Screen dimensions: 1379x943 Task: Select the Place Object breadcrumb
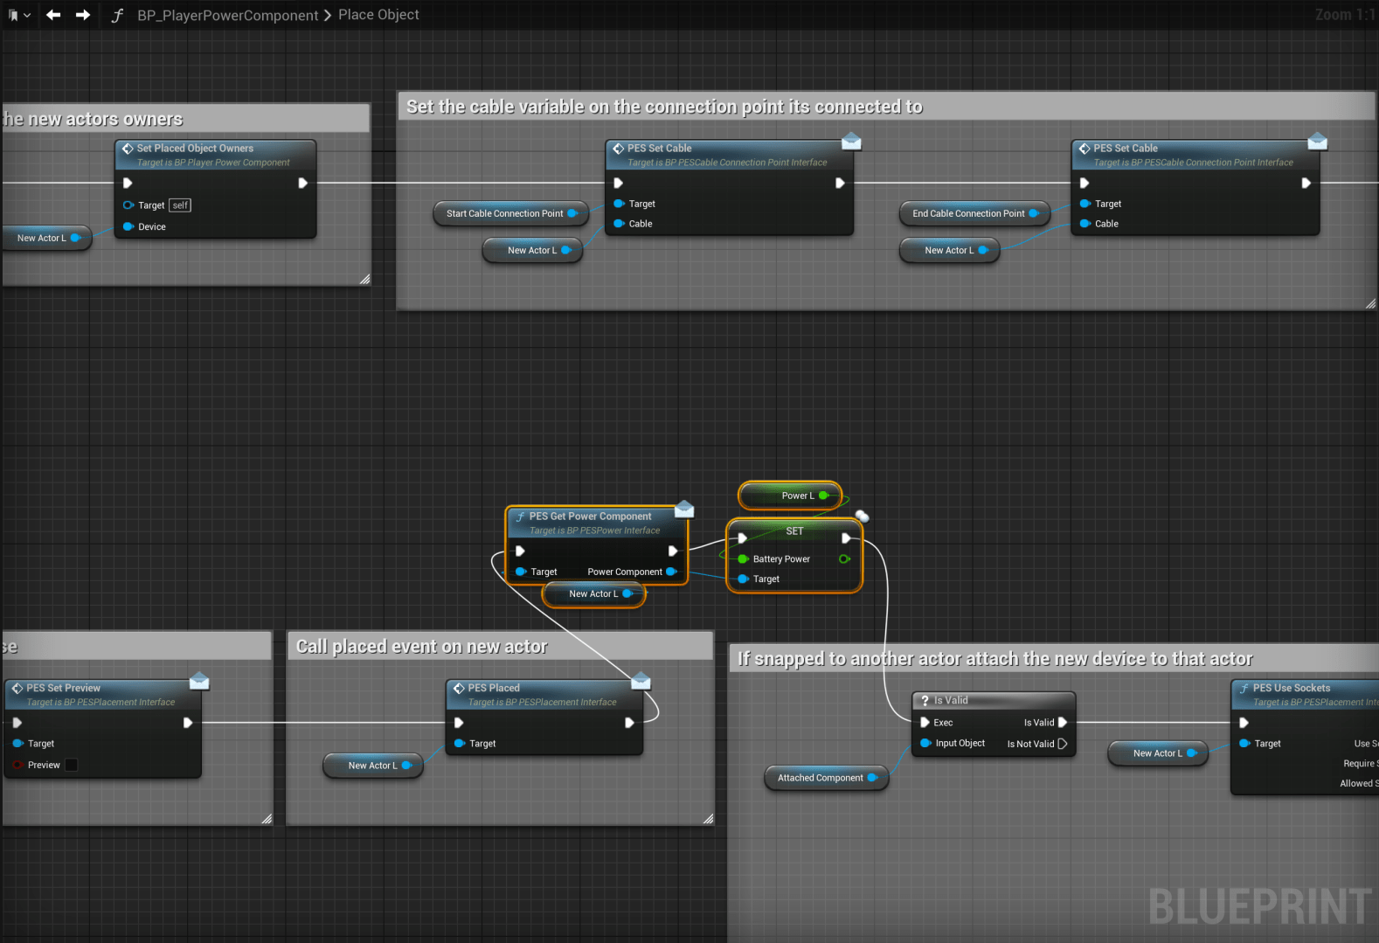coord(378,15)
